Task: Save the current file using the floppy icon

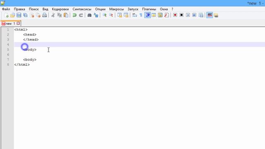Action: pyautogui.click(x=19, y=15)
